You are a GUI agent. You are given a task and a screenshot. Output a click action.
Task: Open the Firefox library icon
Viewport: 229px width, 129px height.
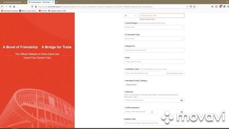[213, 6]
